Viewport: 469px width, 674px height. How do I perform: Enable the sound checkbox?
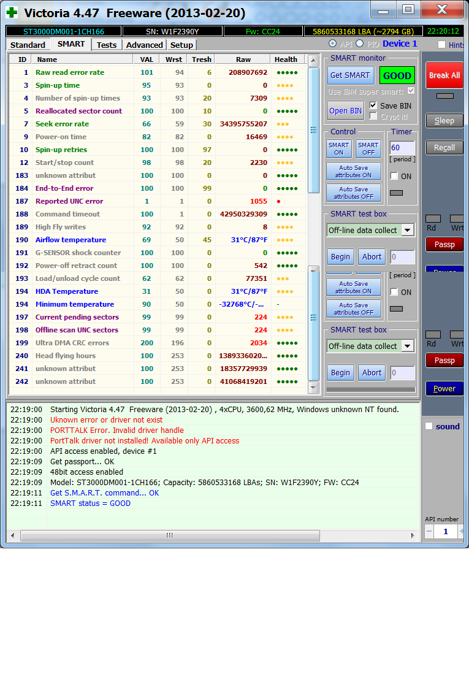429,426
